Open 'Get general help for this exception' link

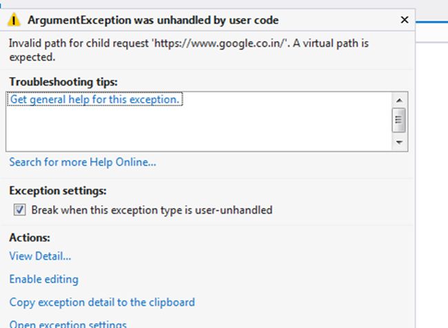(x=95, y=100)
